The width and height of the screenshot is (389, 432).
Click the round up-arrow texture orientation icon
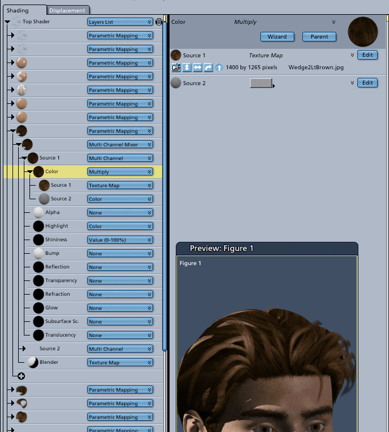219,68
